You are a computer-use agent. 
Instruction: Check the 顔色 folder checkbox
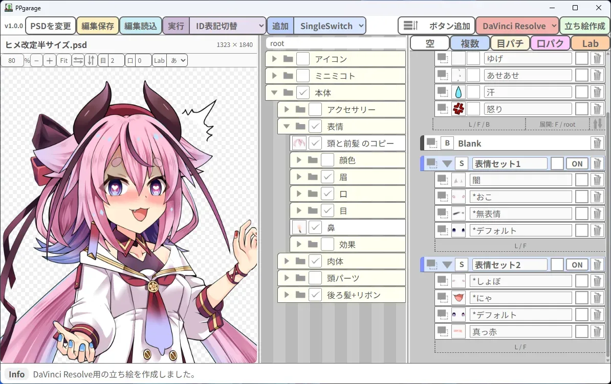click(328, 160)
